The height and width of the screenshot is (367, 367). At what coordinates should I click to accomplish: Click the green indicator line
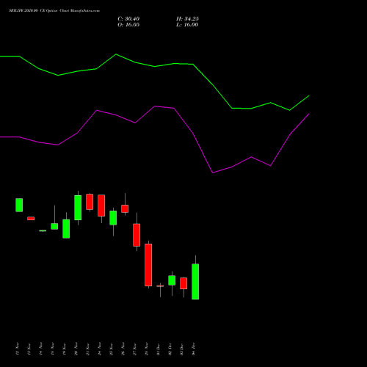(x=155, y=66)
